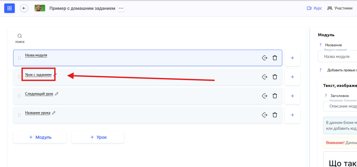The height and width of the screenshot is (167, 357).
Task: Switch to the Курс tab
Action: click(x=314, y=8)
